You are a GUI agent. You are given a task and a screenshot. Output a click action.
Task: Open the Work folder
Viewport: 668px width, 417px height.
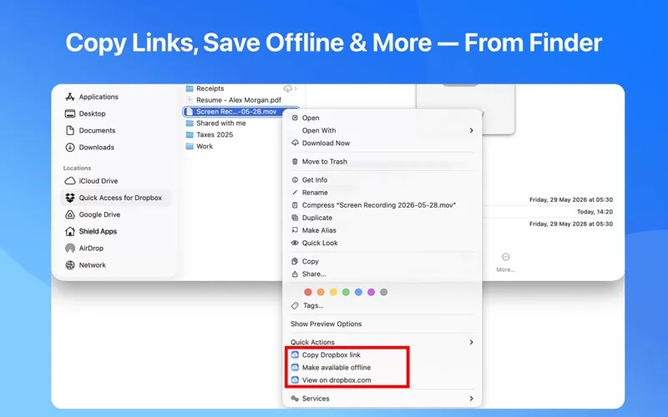199,146
